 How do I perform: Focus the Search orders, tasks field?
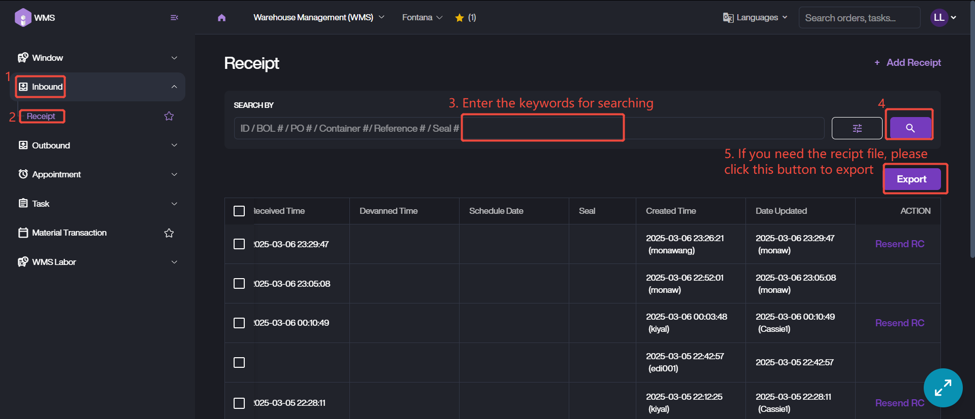pyautogui.click(x=859, y=18)
